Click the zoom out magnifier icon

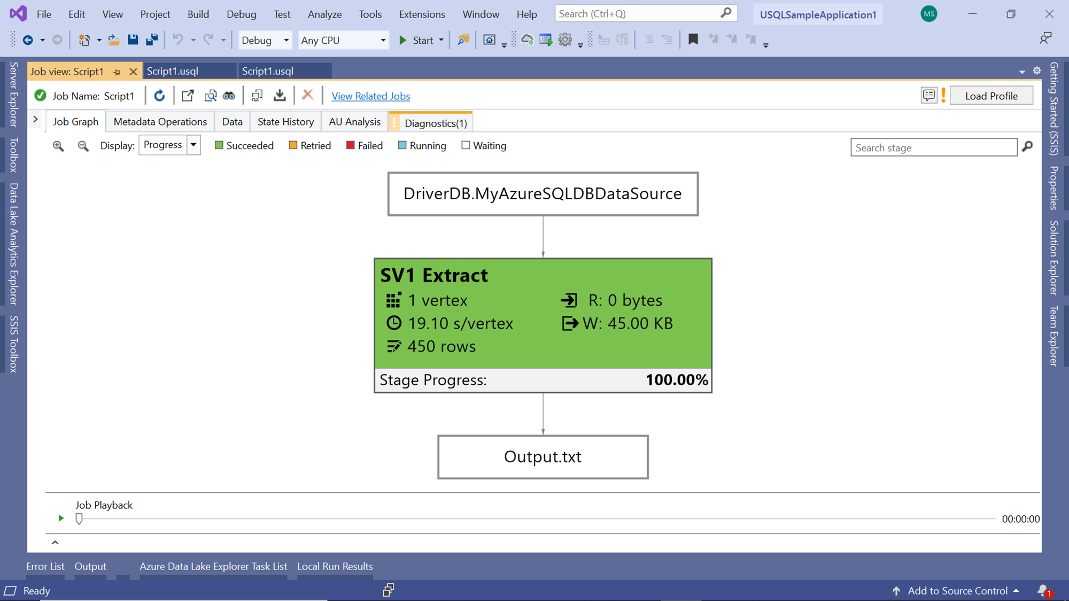[x=83, y=146]
